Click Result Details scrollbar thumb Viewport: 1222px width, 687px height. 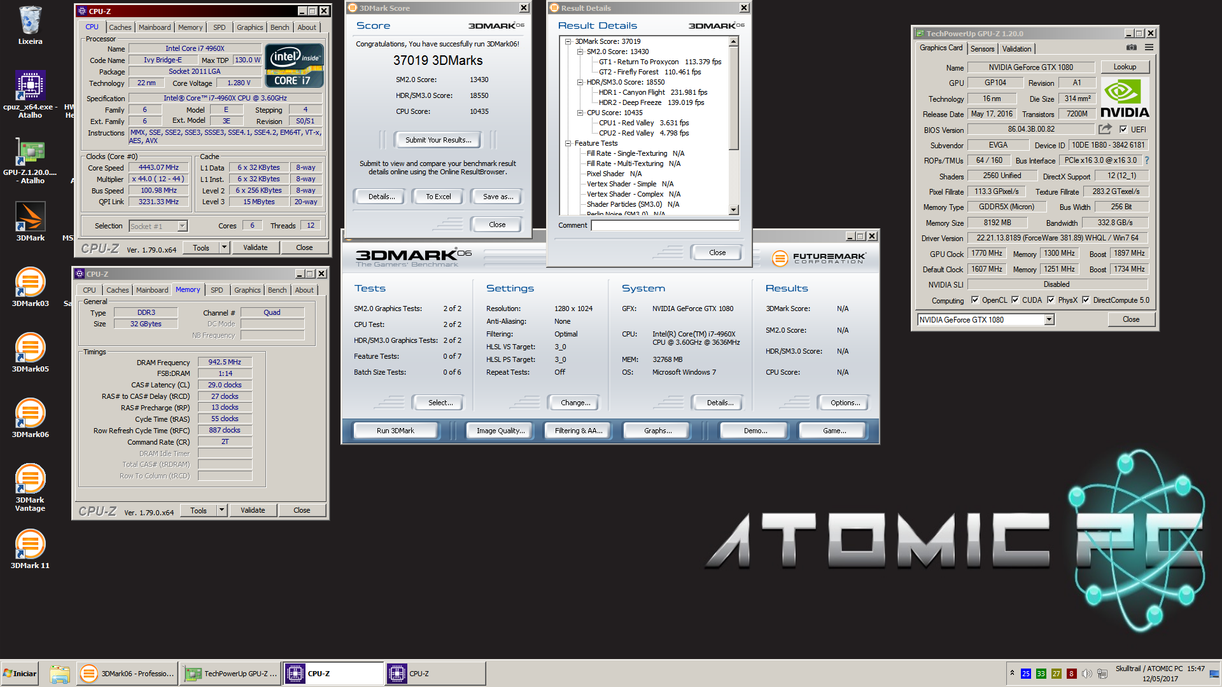733,99
